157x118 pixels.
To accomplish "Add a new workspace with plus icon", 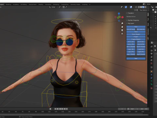I will click(90, 5).
